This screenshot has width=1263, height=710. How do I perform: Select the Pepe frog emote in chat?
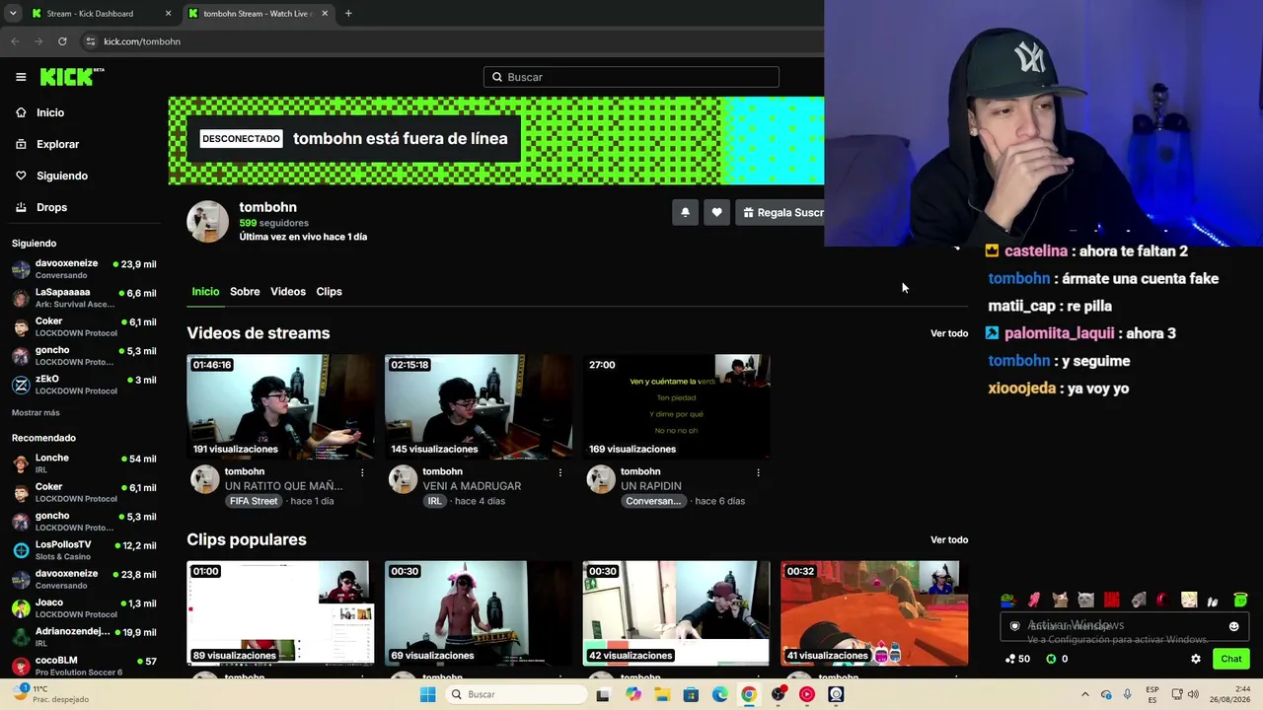coord(1008,600)
